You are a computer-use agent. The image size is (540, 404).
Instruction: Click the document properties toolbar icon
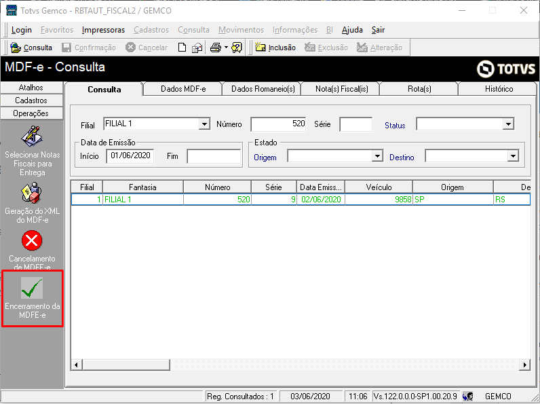tap(197, 48)
